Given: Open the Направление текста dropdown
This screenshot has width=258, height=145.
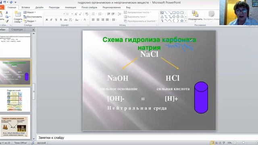Looking at the screenshot, I should [x=137, y=12].
